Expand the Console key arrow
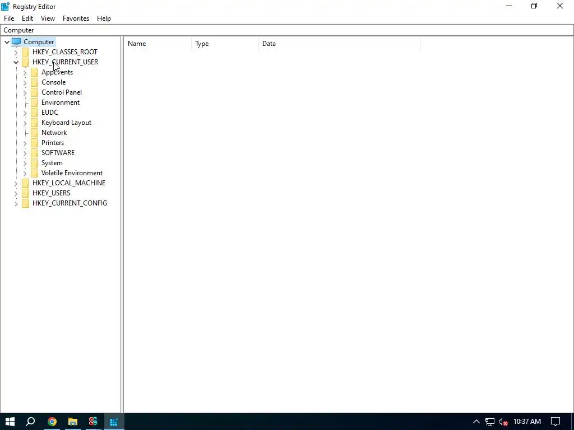Viewport: 574px width, 430px height. click(25, 83)
